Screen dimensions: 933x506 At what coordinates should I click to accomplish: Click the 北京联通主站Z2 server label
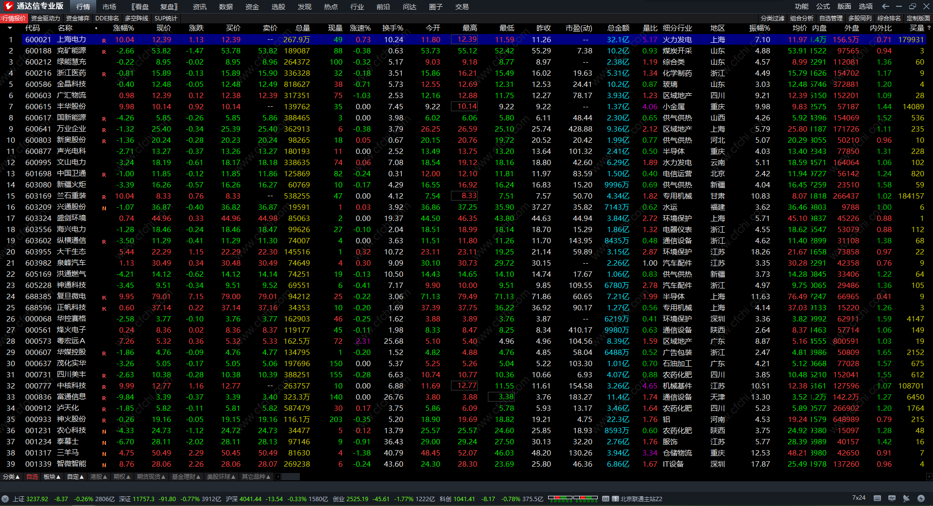pos(641,499)
